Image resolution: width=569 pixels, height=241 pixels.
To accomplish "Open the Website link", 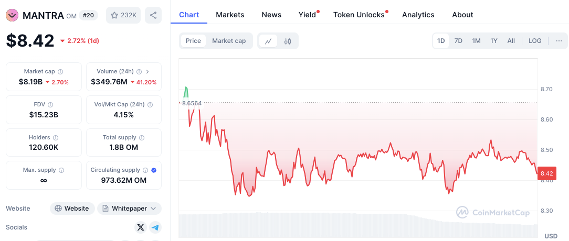I will [72, 209].
